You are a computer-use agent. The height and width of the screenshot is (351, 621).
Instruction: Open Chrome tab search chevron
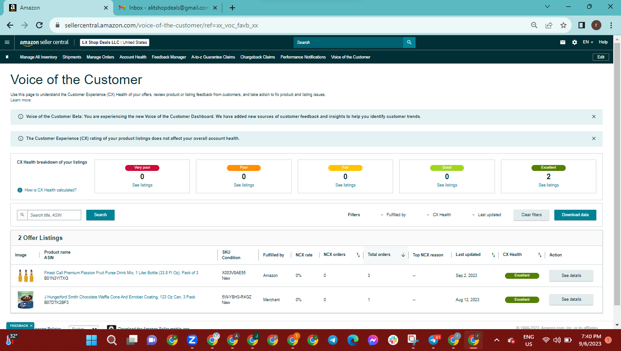pos(547,7)
